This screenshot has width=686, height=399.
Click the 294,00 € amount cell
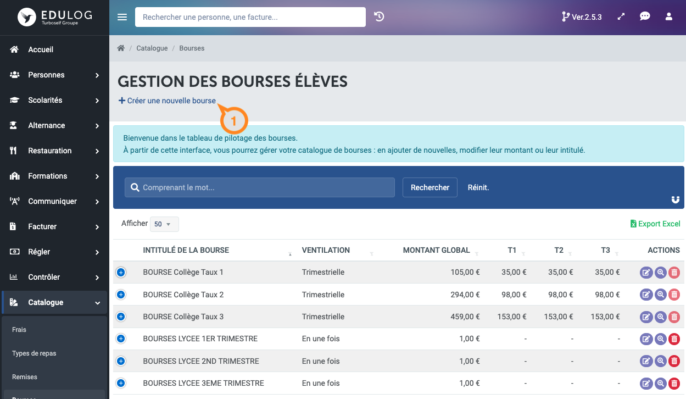click(x=465, y=295)
